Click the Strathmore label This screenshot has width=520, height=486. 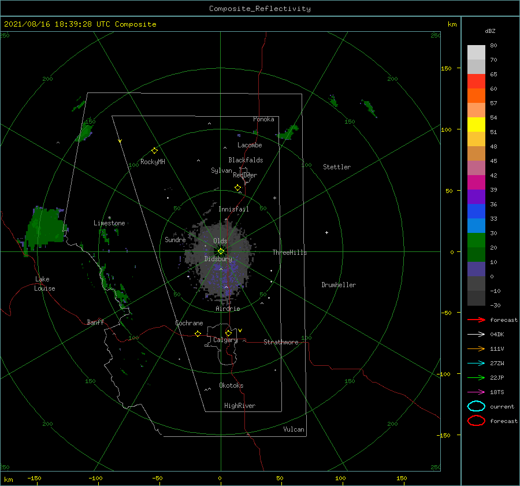coord(281,342)
